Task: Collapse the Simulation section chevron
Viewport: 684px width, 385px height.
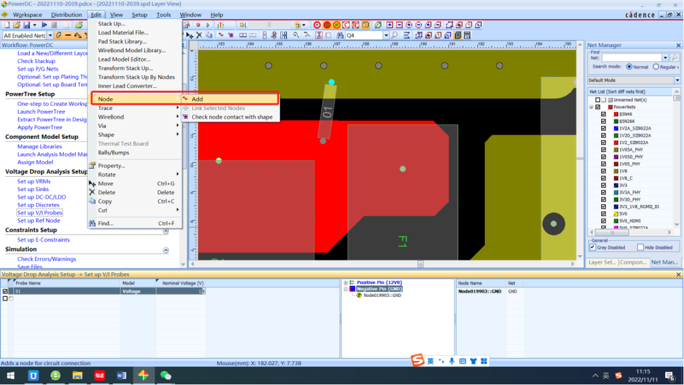Action: [x=166, y=250]
